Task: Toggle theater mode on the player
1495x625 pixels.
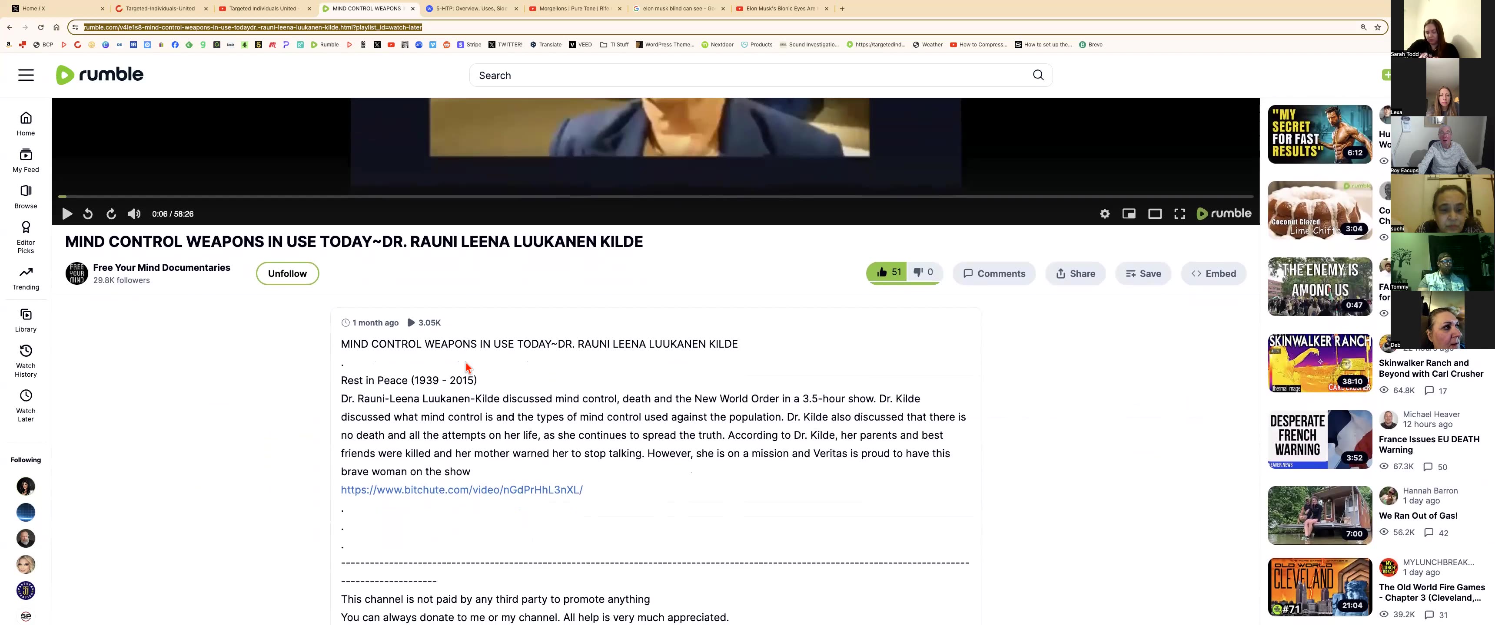Action: (x=1154, y=214)
